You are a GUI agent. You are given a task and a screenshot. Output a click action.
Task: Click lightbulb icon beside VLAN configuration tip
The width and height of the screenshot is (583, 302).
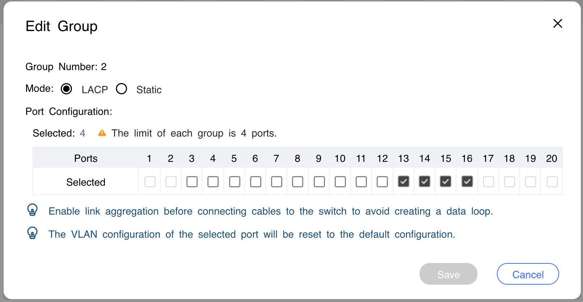[x=33, y=233]
